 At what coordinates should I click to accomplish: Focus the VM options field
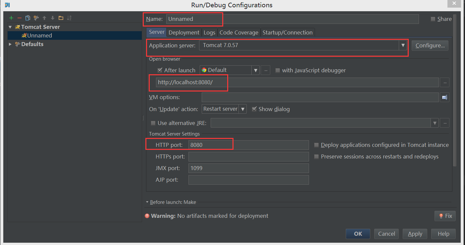click(320, 97)
